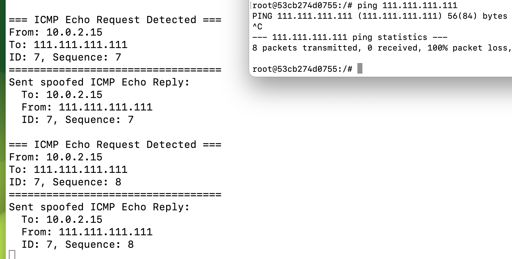Click "To: 10.0.2.15" in the sequence 7 reply

(x=62, y=95)
